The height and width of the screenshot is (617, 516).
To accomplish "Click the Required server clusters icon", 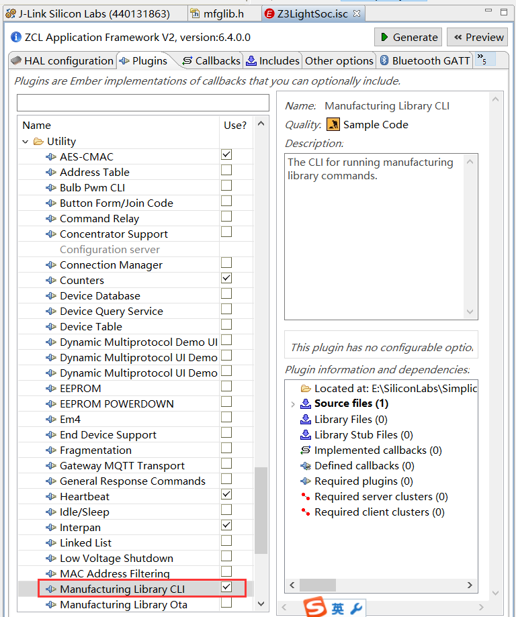I will 306,497.
